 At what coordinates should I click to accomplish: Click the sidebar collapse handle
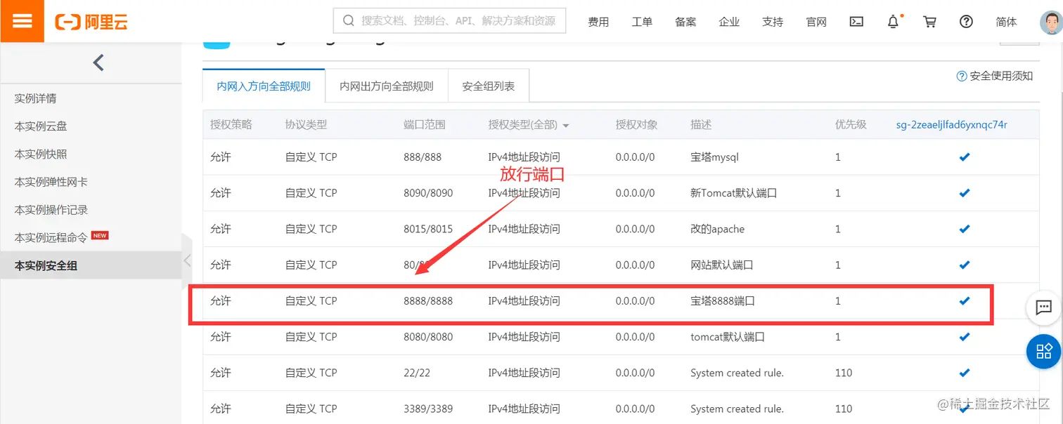pyautogui.click(x=187, y=260)
